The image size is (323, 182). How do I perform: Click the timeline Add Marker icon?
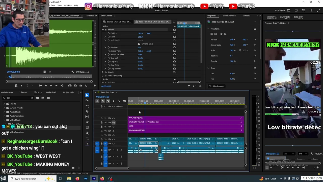113,101
